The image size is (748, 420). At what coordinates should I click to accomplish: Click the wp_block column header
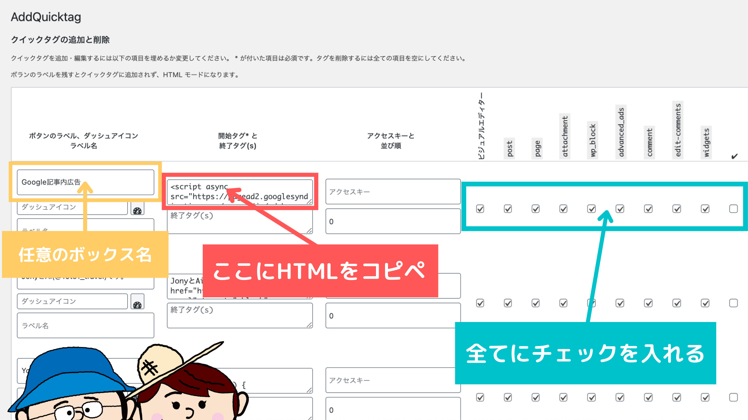click(x=593, y=140)
